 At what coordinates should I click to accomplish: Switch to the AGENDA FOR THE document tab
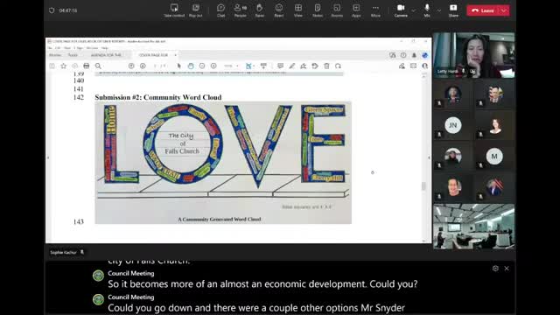[x=106, y=55]
